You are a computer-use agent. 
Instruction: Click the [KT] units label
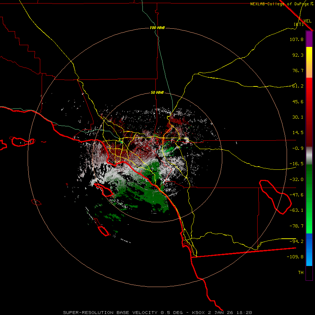pyautogui.click(x=299, y=24)
